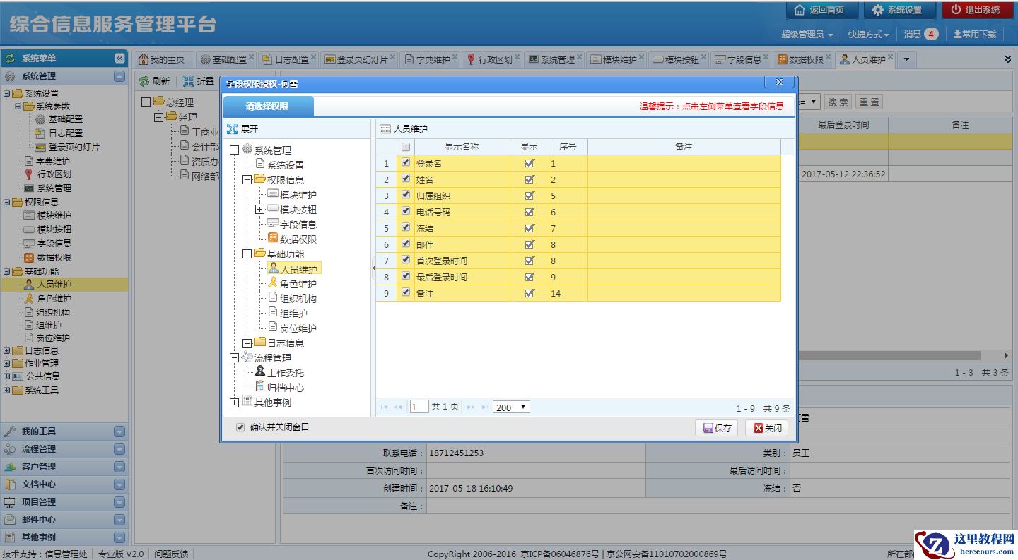Collapse the 系统菜单 sidebar with double-arrow icon
The width and height of the screenshot is (1018, 560).
(x=119, y=59)
